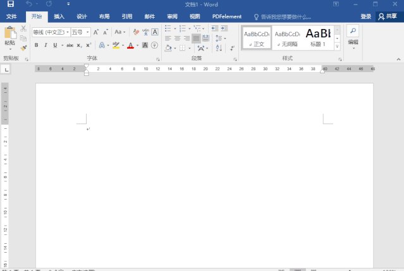Screen dimensions: 404x271
Task: Toggle Strikethrough abc formatting
Action: click(x=70, y=45)
